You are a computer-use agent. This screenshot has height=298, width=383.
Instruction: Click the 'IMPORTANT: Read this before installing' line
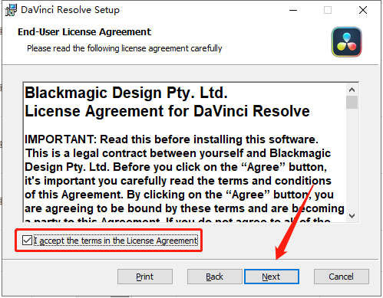(x=171, y=139)
